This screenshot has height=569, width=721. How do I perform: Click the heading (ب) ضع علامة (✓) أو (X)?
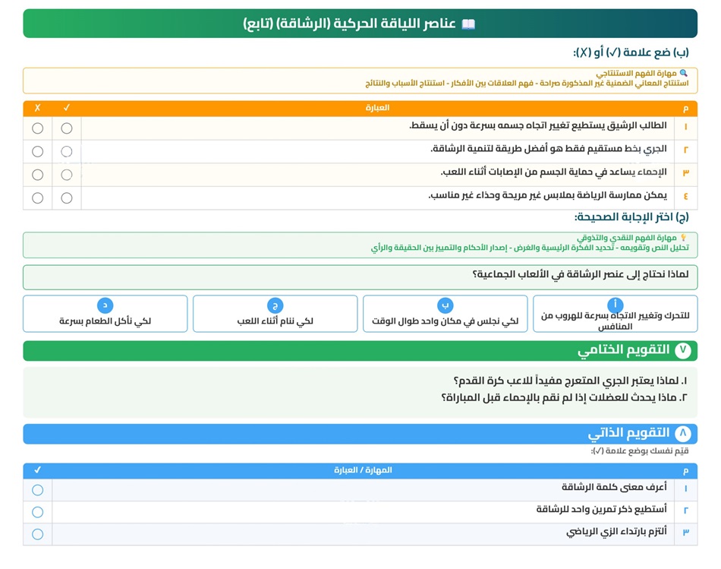[x=631, y=52]
